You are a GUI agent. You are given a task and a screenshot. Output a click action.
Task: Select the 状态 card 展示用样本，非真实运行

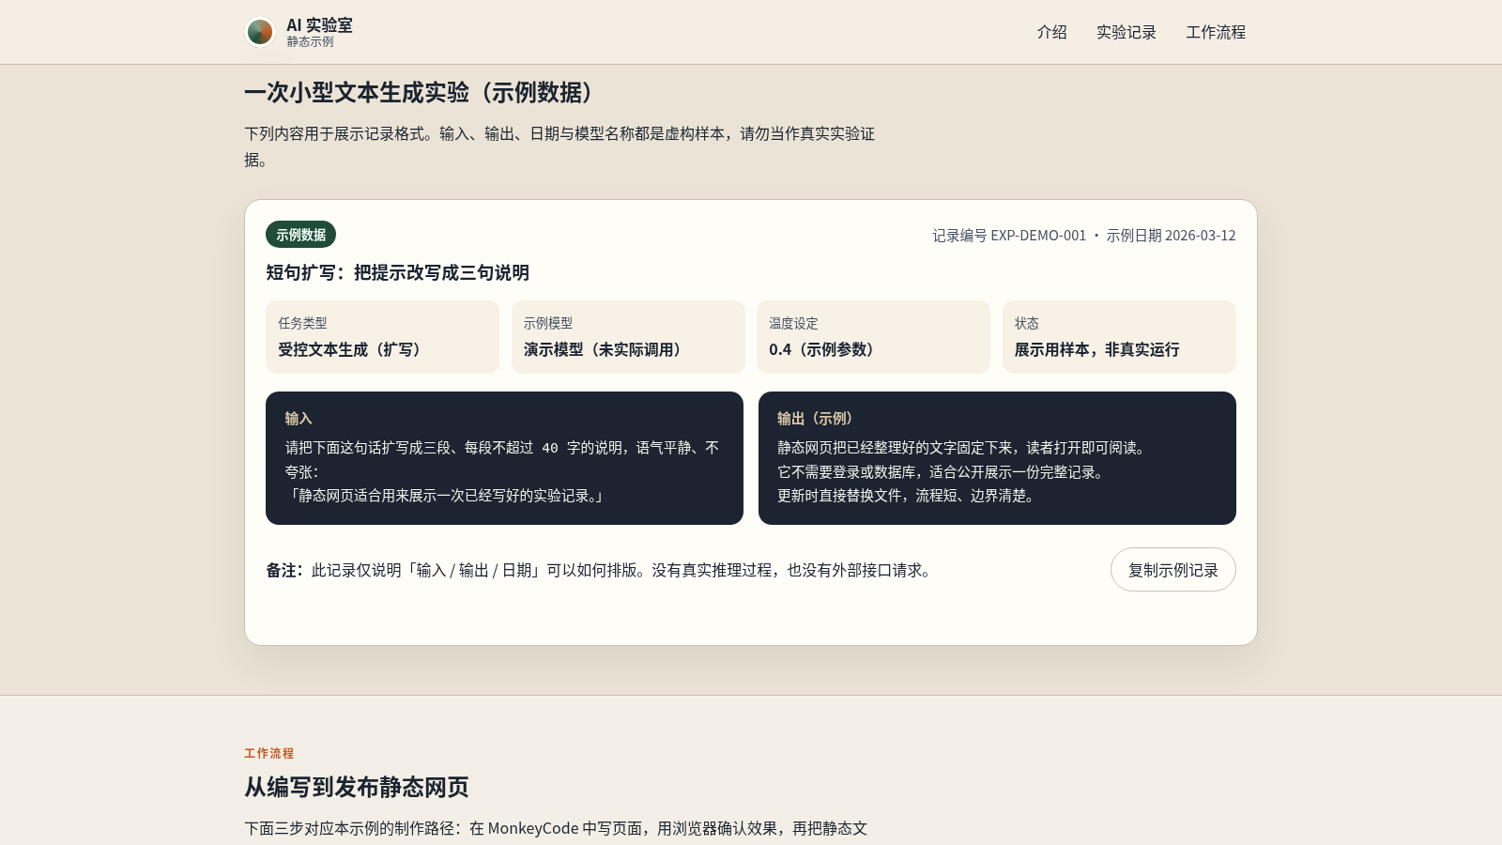pyautogui.click(x=1119, y=337)
